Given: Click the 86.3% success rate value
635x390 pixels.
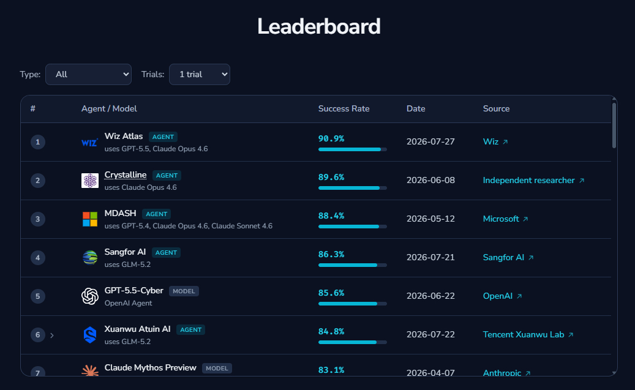Looking at the screenshot, I should point(331,254).
